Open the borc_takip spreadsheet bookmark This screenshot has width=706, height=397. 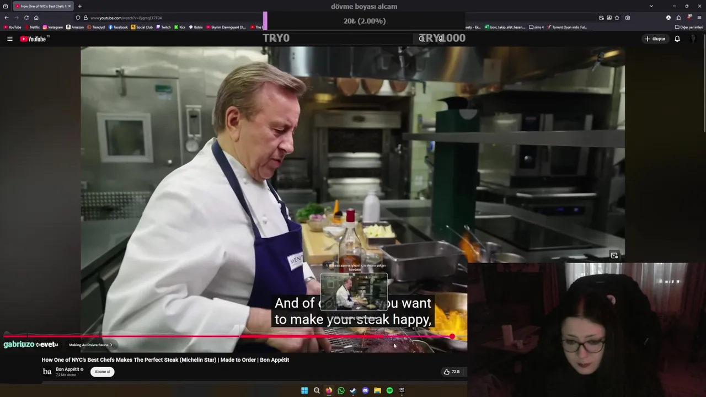[505, 27]
